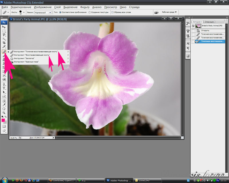
Task: Expand the "Рабочая среда" workspace menu
Action: pos(169,12)
